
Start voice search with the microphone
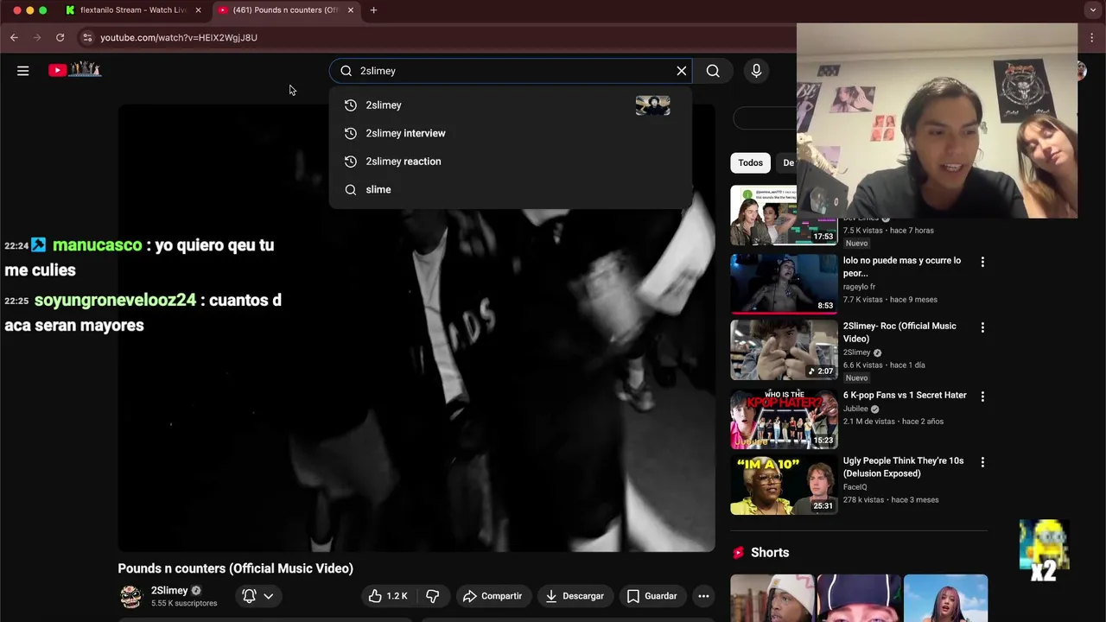tap(756, 71)
